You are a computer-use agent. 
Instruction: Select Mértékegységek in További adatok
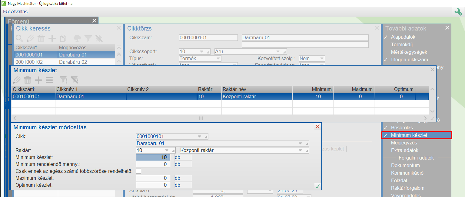[x=409, y=52]
